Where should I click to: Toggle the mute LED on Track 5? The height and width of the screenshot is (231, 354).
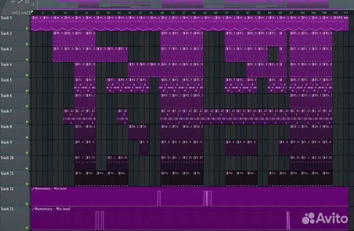coord(27,91)
